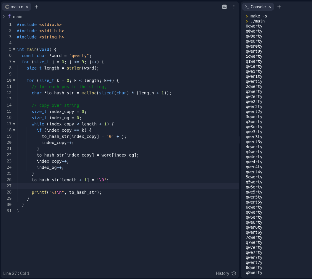Click the function symbol icon in breadcrumb

(9, 16)
